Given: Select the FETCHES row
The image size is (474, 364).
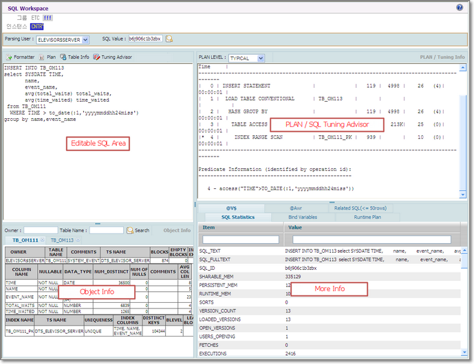Looking at the screenshot, I should pos(330,345).
